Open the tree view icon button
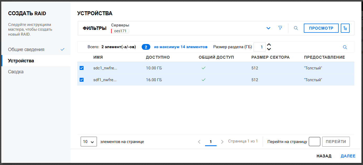The image size is (363, 165). click(x=345, y=28)
